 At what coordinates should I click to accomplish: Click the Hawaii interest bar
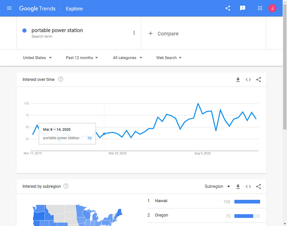247,202
